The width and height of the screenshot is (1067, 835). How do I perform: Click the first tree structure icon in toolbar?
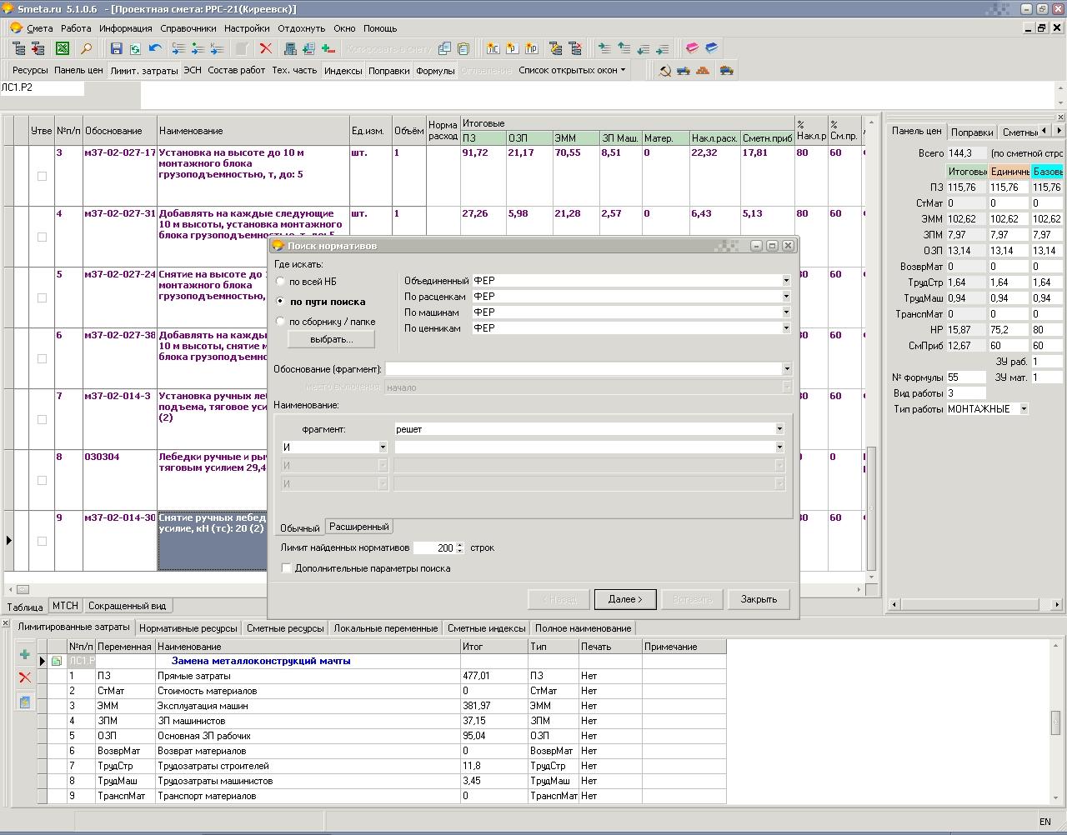pos(18,48)
